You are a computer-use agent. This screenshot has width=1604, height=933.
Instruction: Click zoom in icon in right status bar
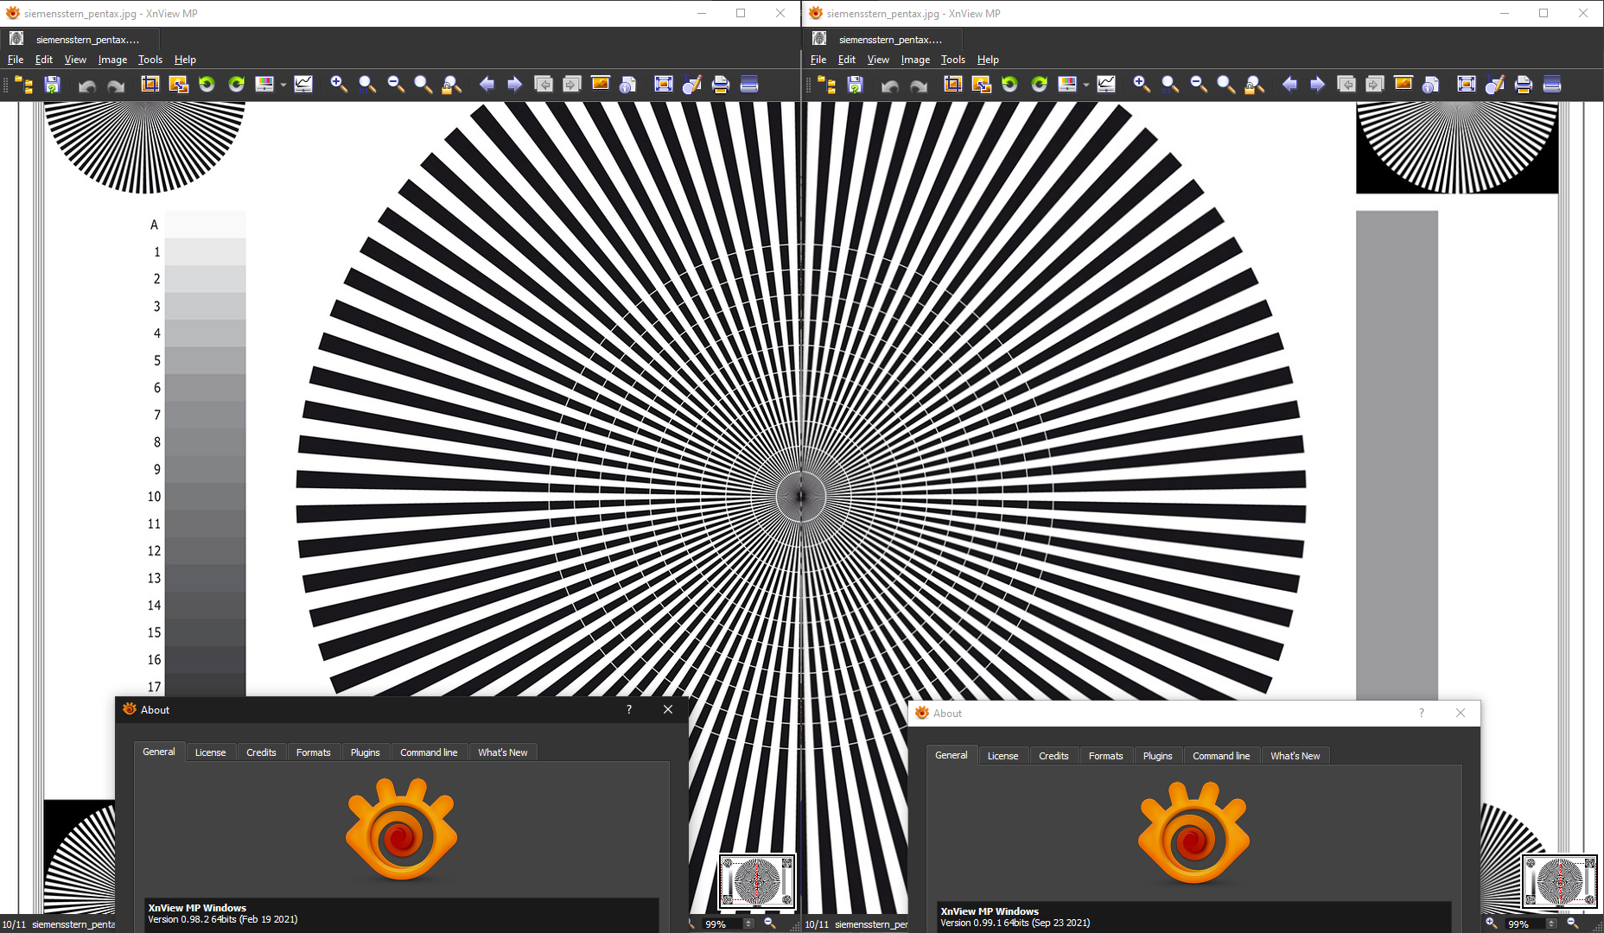click(1491, 923)
